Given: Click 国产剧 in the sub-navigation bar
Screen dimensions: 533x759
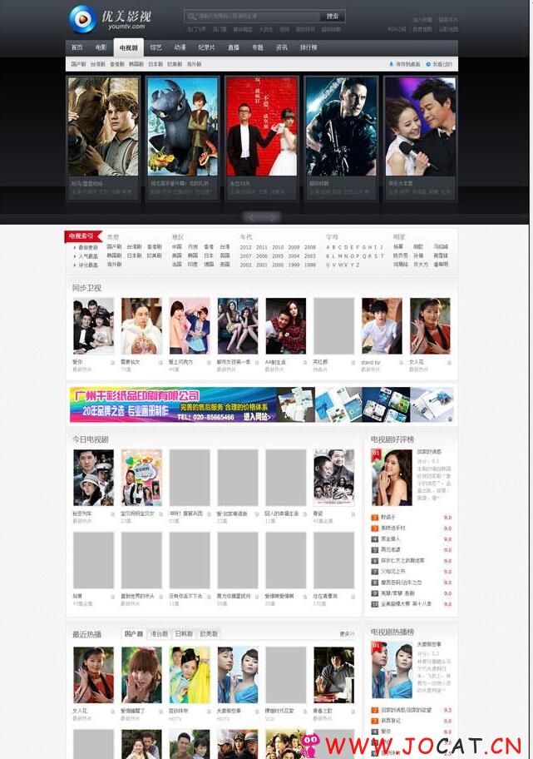Looking at the screenshot, I should click(78, 64).
